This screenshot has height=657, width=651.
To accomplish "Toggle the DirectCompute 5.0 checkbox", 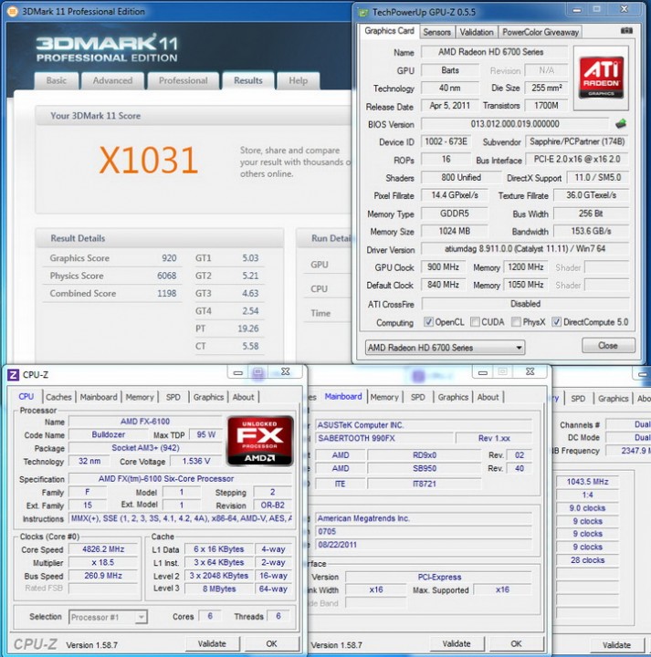I will (556, 322).
